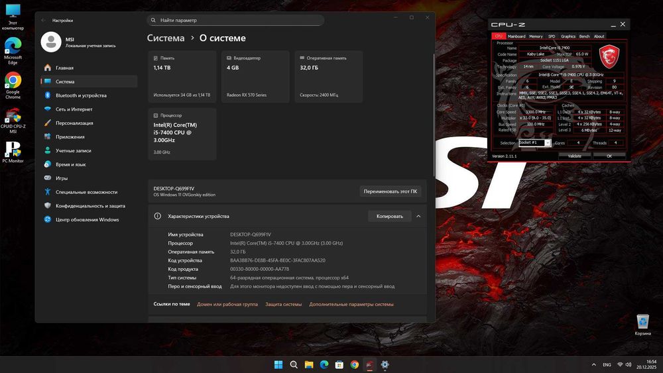Open Google Chrome desktop shortcut

pos(13,85)
